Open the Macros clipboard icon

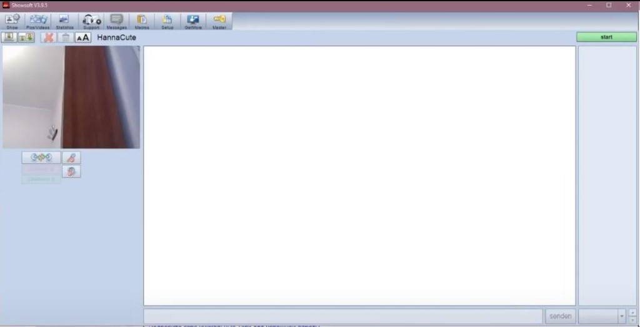point(142,21)
